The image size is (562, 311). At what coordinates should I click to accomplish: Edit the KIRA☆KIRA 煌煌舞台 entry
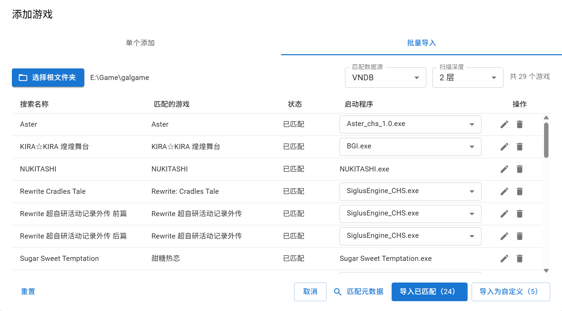(504, 147)
